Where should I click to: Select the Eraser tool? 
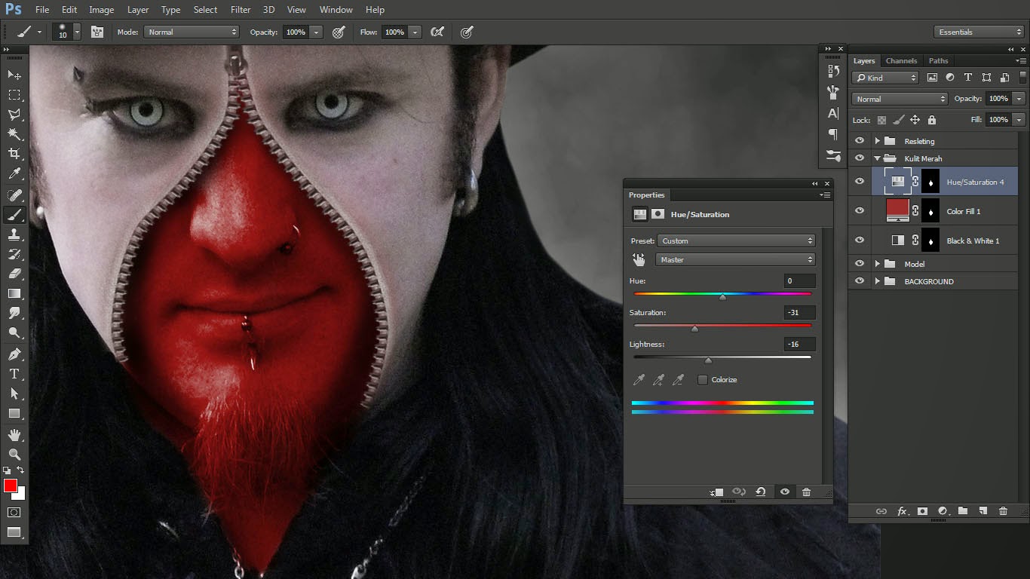pos(14,274)
